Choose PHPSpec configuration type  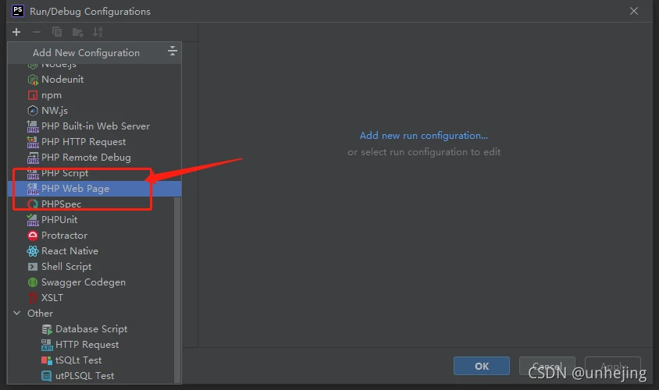(62, 204)
